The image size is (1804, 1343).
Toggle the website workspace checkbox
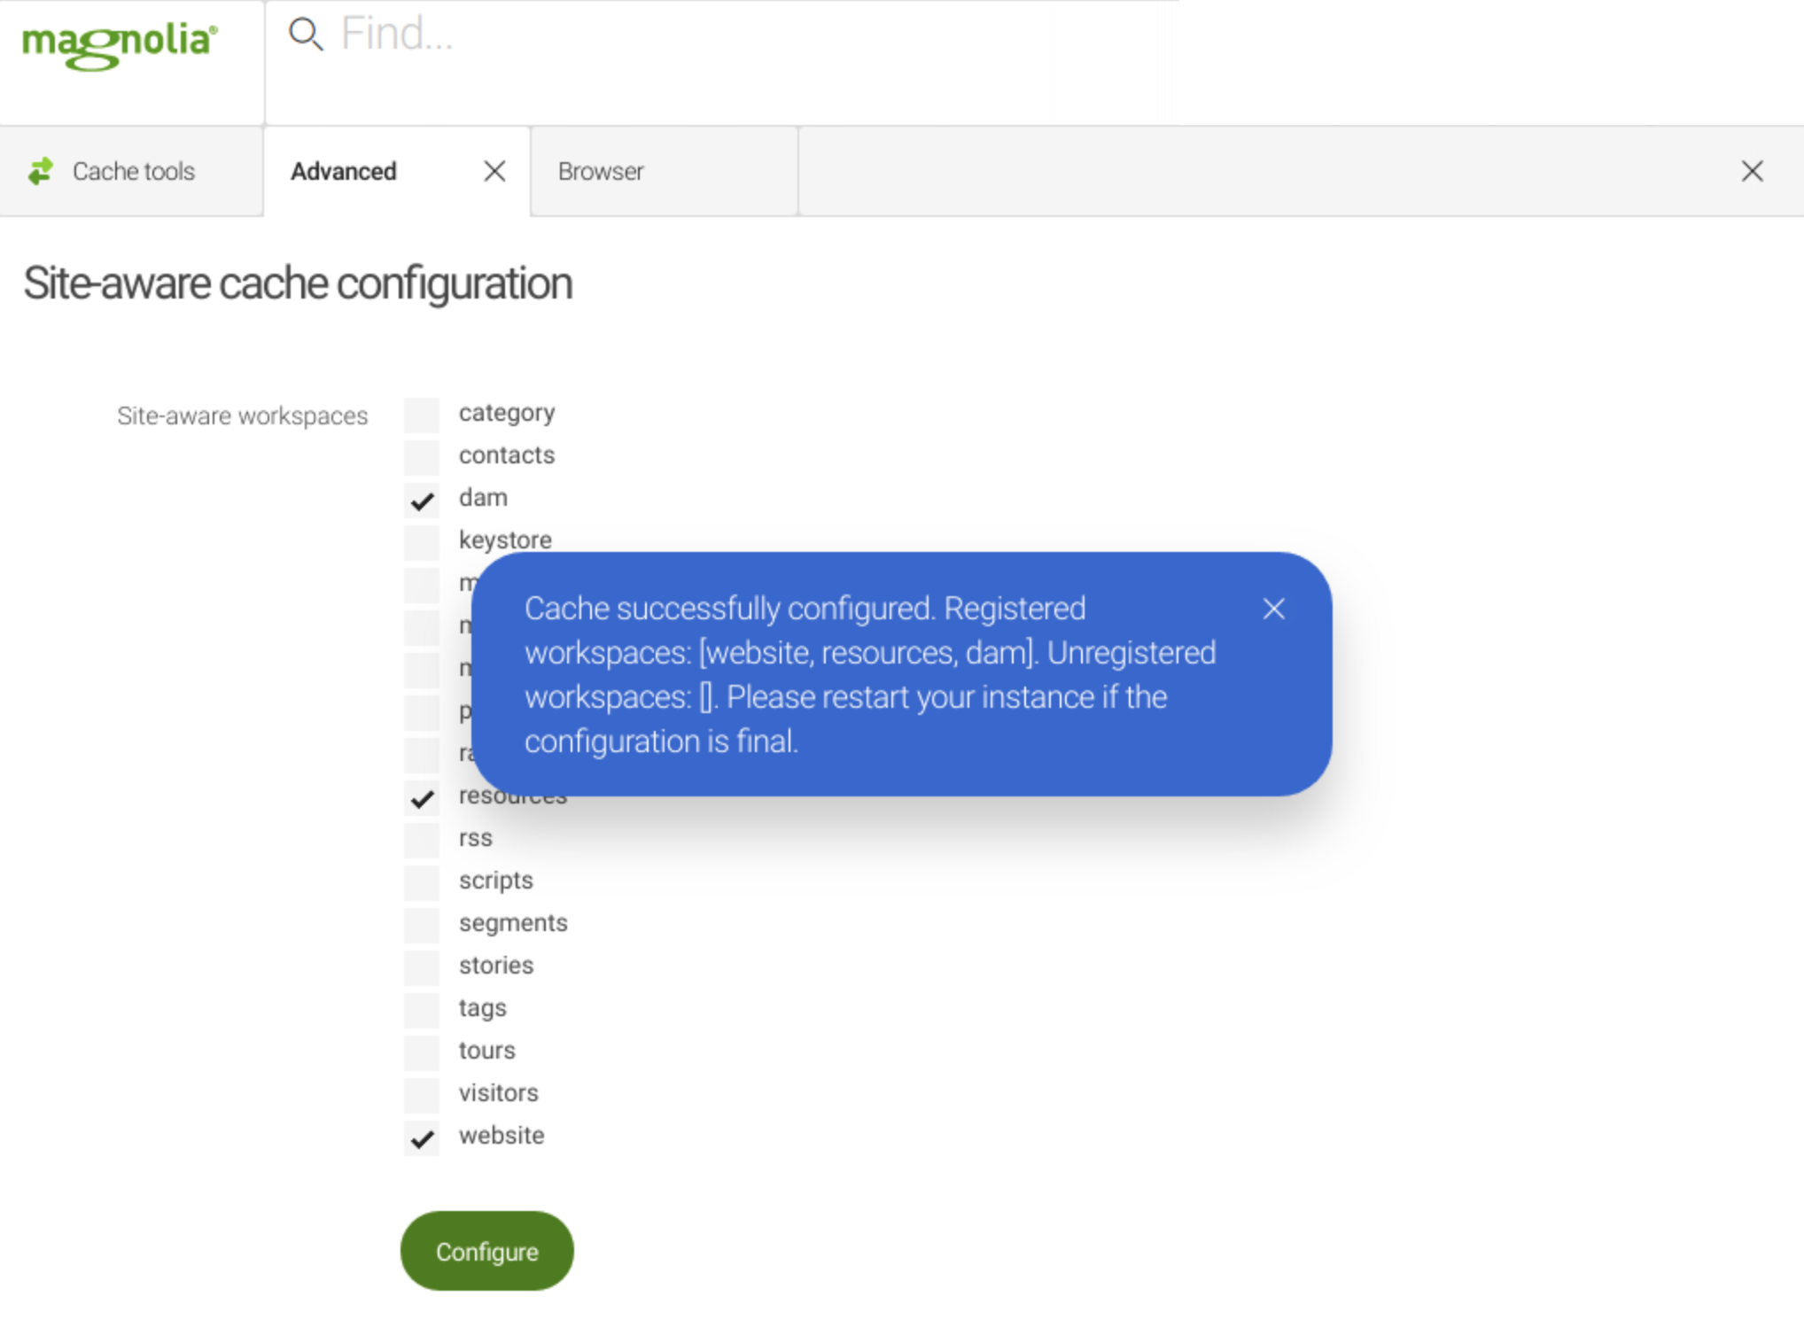424,1137
